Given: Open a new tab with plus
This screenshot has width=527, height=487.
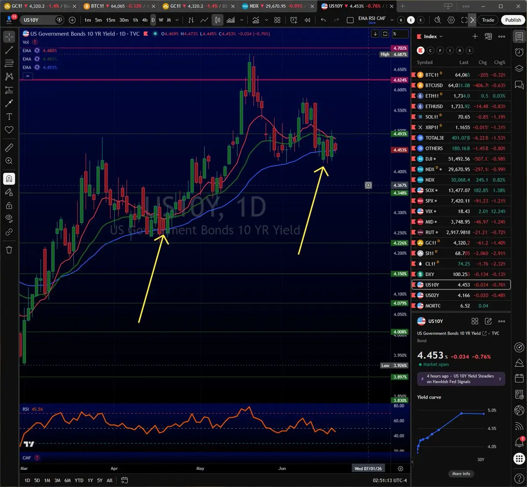Looking at the screenshot, I should coord(403,6).
